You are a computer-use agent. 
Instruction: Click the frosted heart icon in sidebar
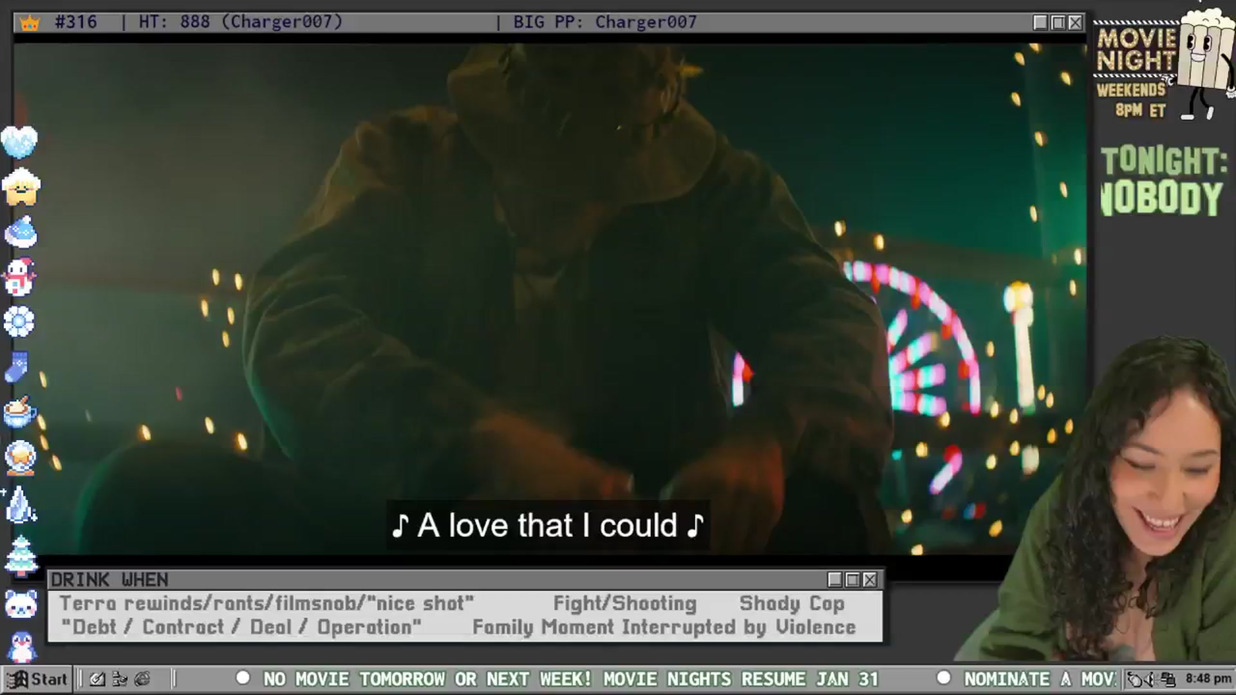coord(19,142)
